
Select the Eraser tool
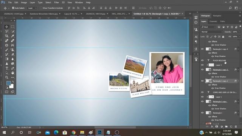click(12, 54)
